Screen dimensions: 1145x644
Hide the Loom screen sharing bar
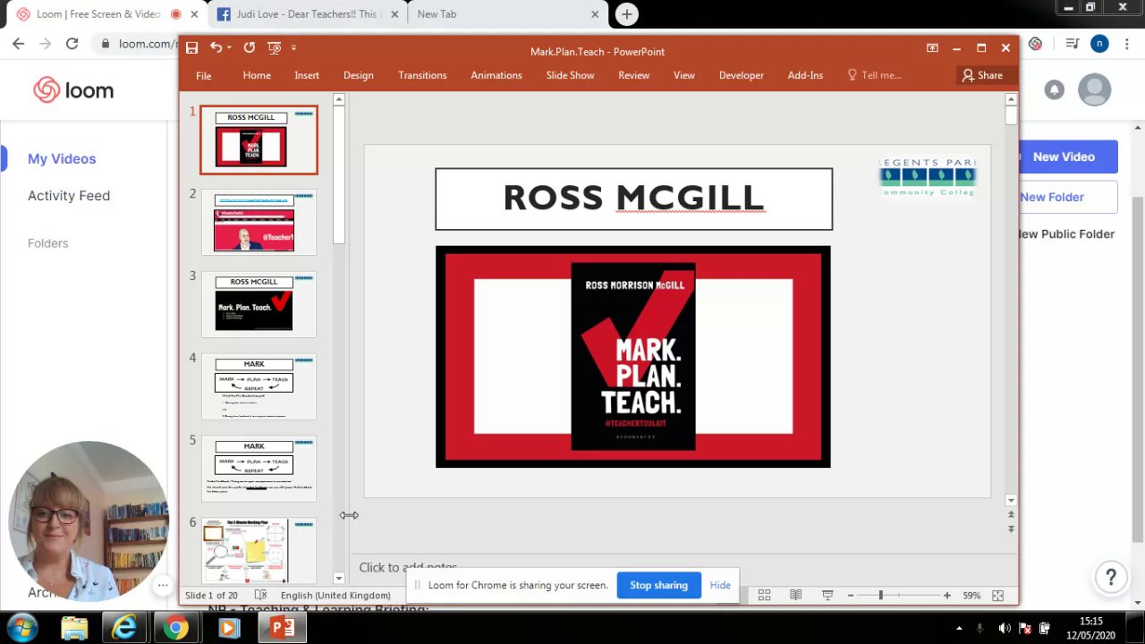(x=720, y=585)
